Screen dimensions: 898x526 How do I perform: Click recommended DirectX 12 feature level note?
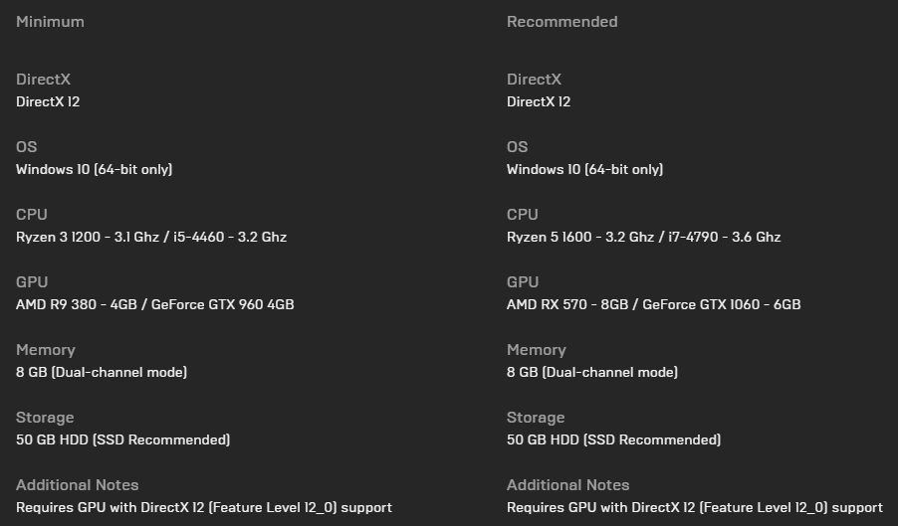coord(695,507)
